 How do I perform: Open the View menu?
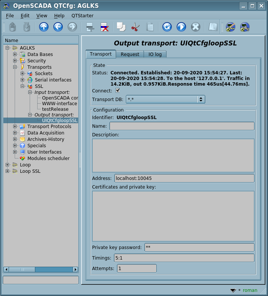click(x=42, y=16)
